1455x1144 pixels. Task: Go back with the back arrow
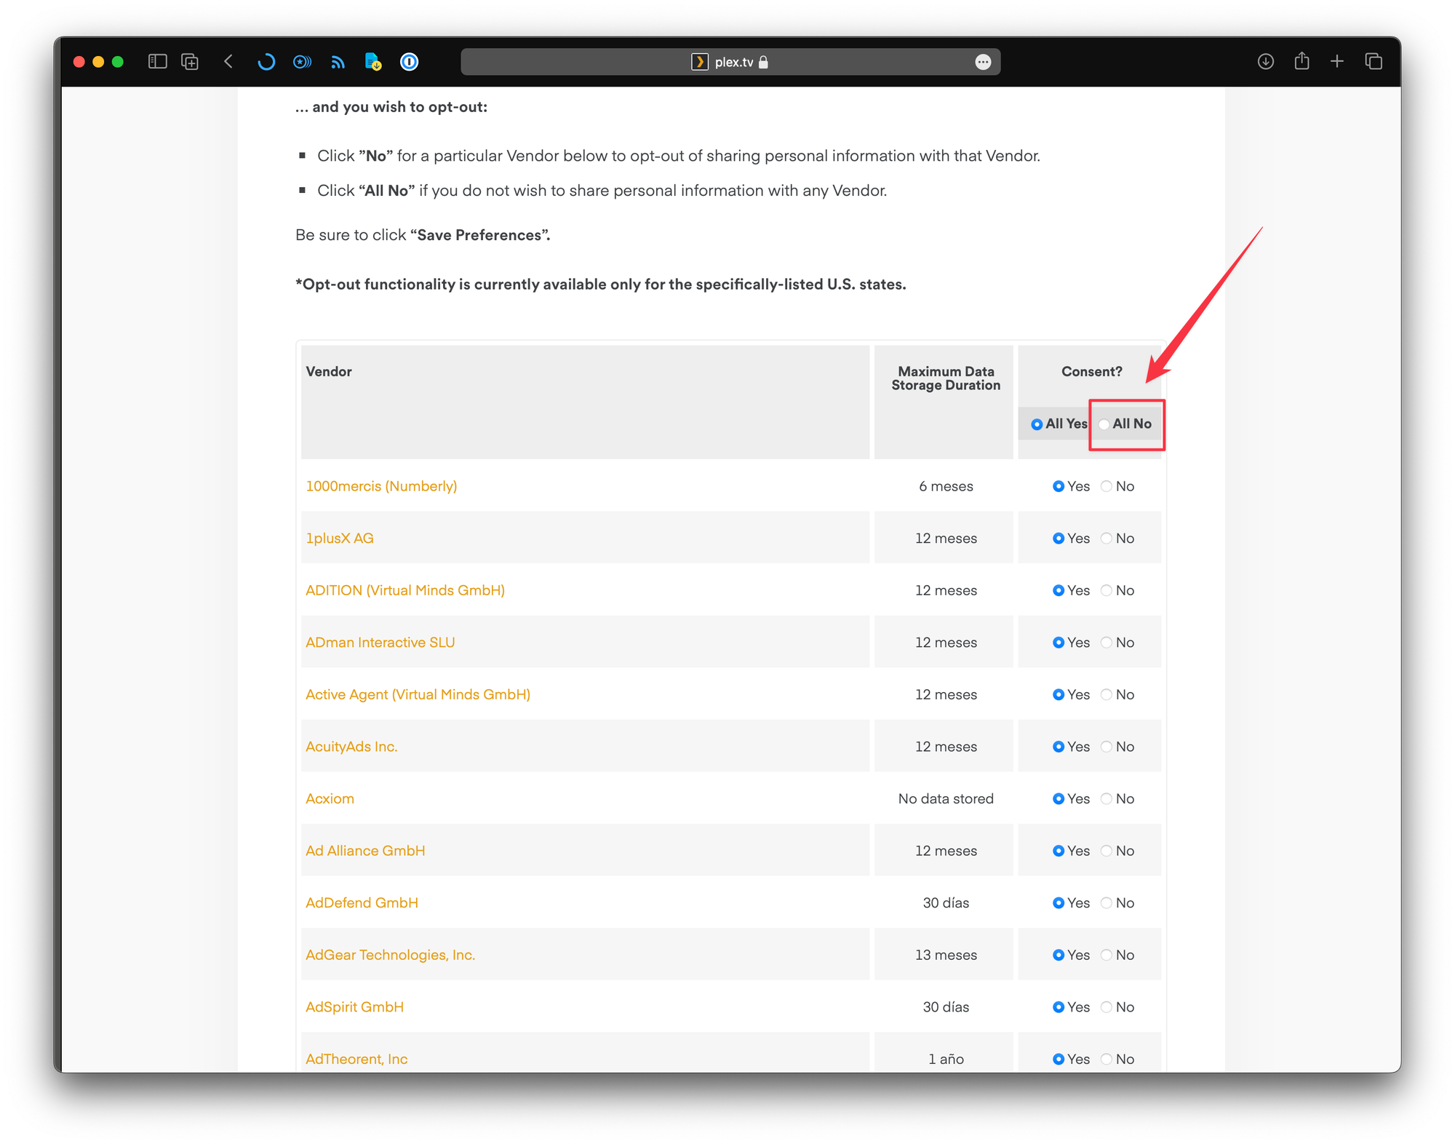[228, 62]
